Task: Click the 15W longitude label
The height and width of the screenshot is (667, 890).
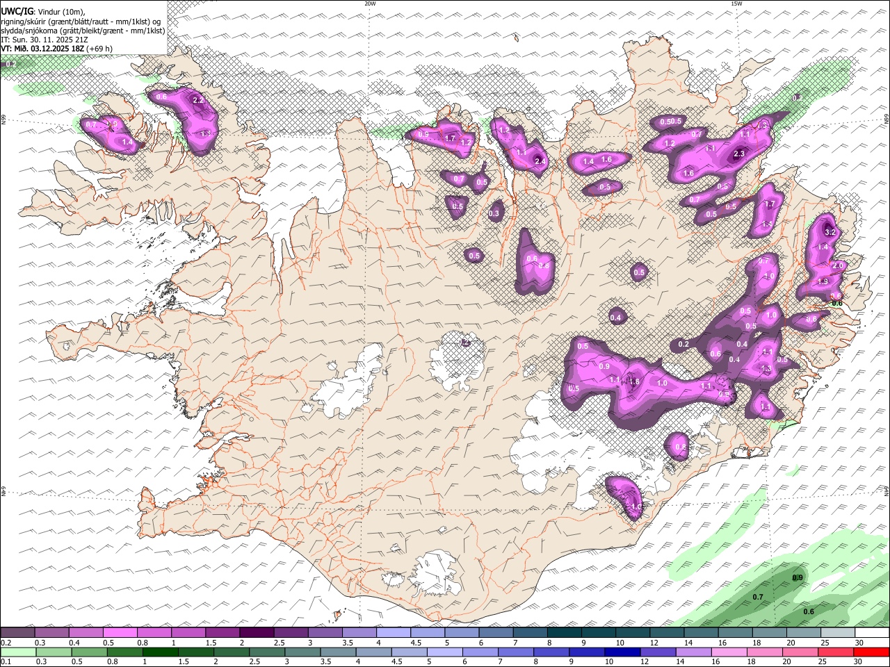Action: [x=736, y=3]
